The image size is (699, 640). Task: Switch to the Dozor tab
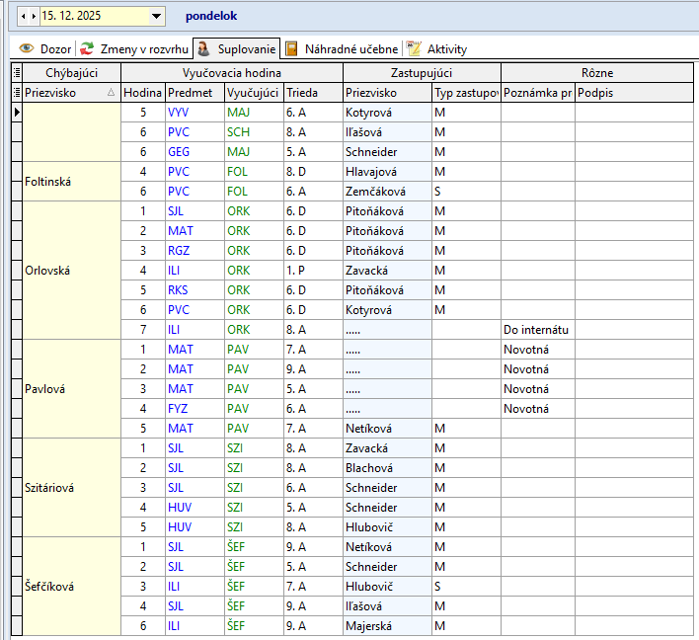tap(55, 48)
